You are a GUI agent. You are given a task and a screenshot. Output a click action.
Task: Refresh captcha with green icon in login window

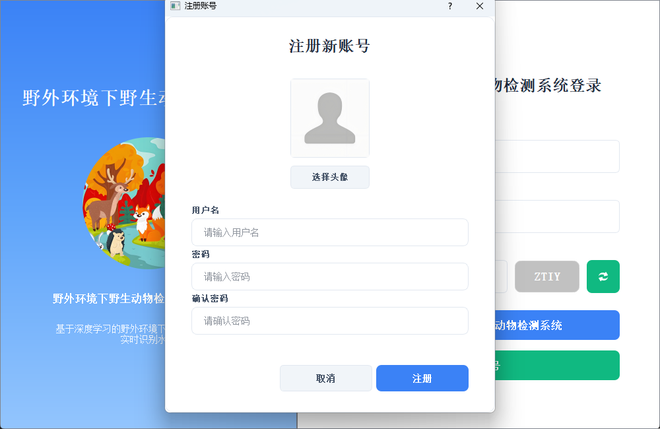tap(603, 277)
